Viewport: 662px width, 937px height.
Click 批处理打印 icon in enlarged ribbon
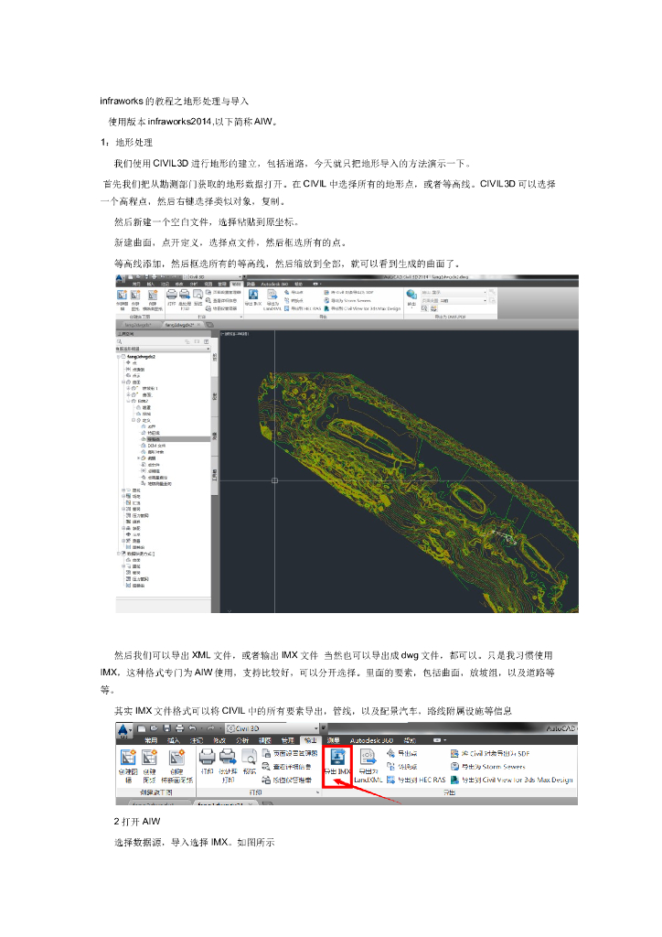point(228,766)
